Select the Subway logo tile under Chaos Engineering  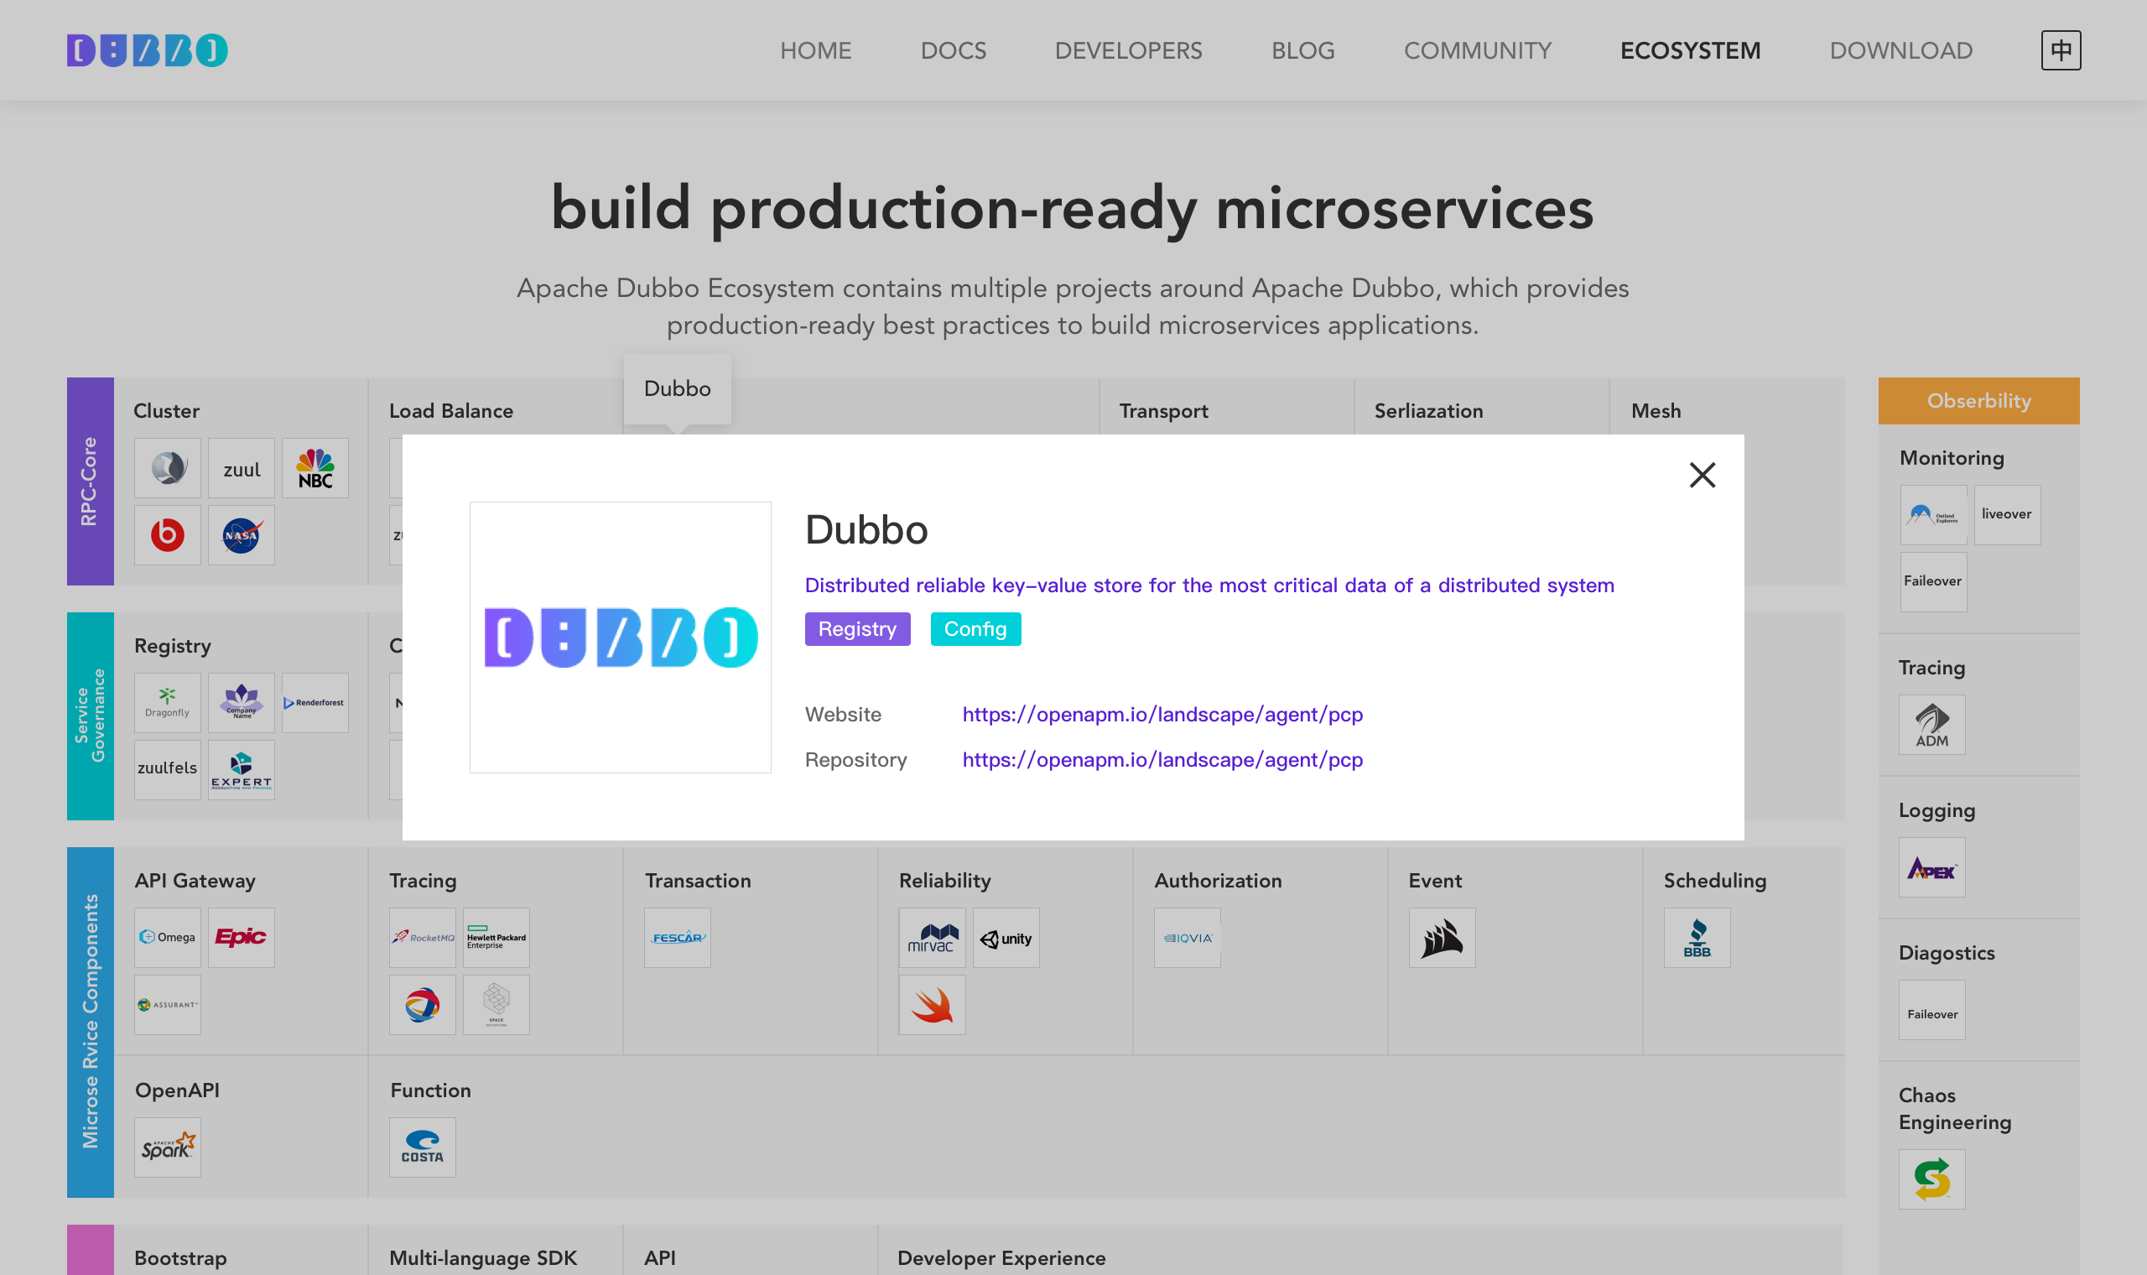coord(1931,1179)
